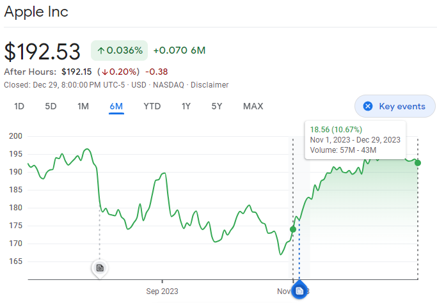437x303 pixels.
Task: Select the 5Y time range
Action: click(217, 106)
